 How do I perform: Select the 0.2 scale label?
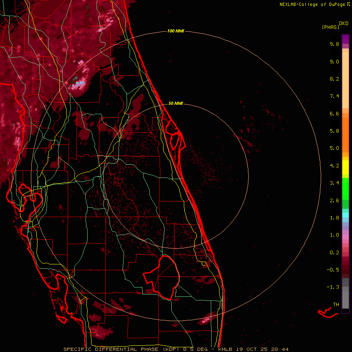pyautogui.click(x=334, y=253)
